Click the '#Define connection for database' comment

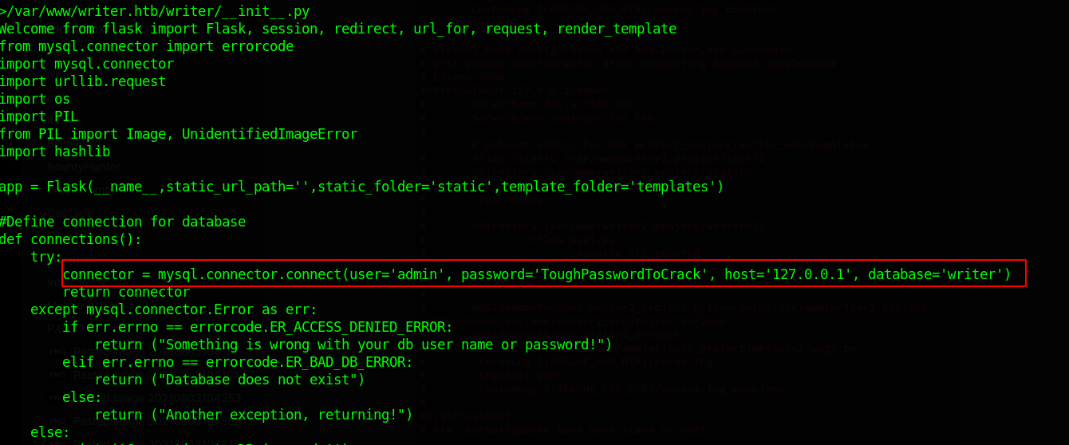pos(123,222)
